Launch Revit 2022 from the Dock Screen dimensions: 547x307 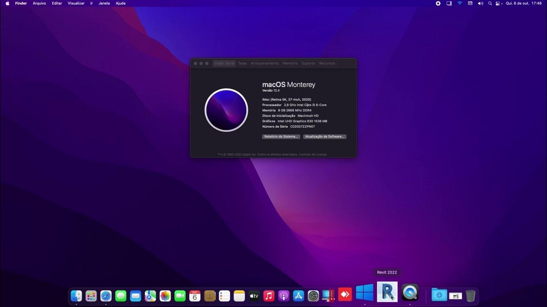pyautogui.click(x=387, y=292)
